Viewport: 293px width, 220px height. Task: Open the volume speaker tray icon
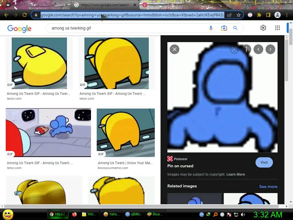[x=243, y=215]
